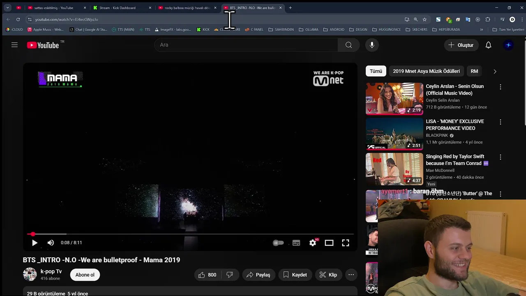Seek on the video progress bar

tap(190, 234)
